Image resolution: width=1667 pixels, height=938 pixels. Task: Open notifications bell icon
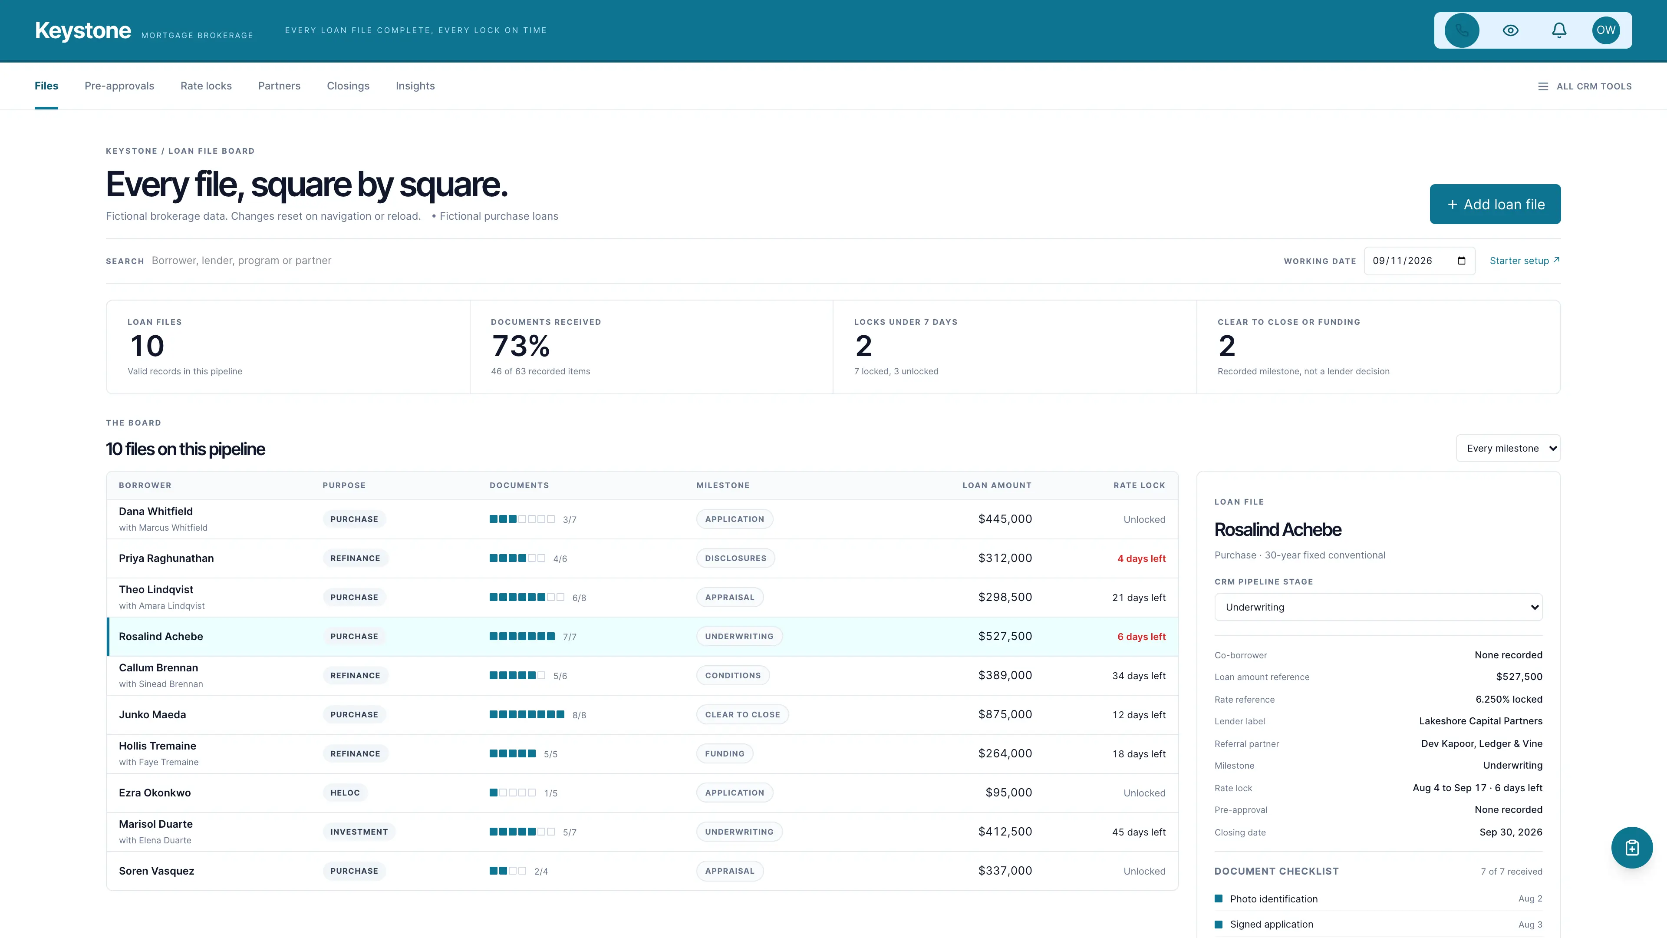click(1559, 30)
